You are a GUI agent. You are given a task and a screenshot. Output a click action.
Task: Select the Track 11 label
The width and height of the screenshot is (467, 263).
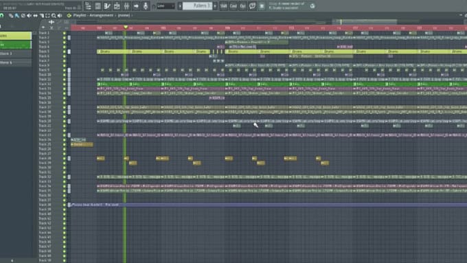[45, 79]
